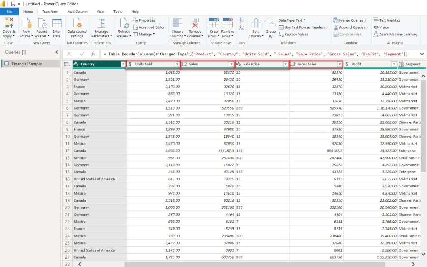Open the Units Sold column filter dropdown
Viewport: 427px width, 267px height.
[x=177, y=64]
